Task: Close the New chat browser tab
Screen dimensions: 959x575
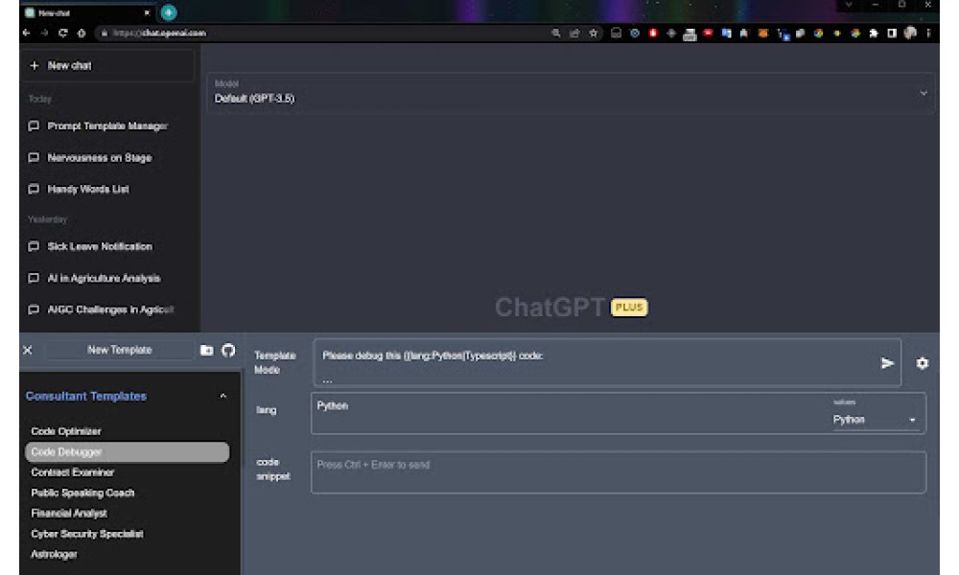Action: click(x=147, y=12)
